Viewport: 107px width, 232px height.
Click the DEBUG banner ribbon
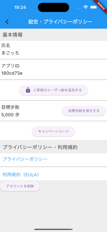[101, 5]
